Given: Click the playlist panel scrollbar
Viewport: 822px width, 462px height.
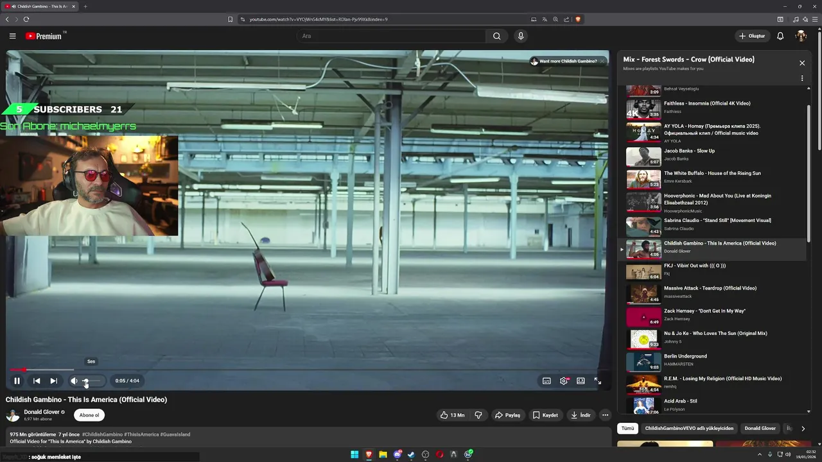Looking at the screenshot, I should 809,173.
